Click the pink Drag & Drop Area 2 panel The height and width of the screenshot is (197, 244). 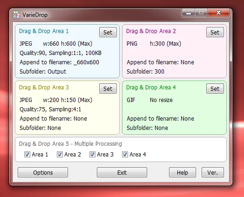tap(174, 51)
